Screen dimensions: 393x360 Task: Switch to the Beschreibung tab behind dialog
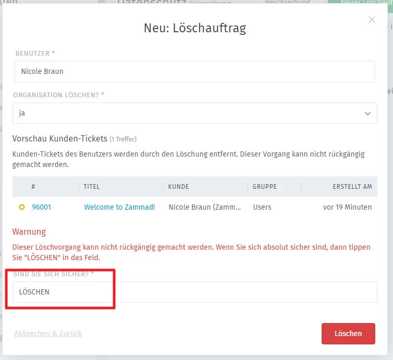(287, 3)
